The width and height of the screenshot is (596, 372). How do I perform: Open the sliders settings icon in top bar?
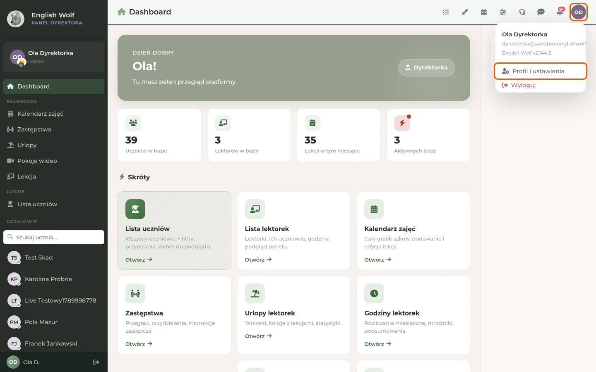(503, 12)
